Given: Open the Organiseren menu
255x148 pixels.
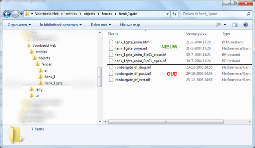Looking at the screenshot, I should 19,25.
